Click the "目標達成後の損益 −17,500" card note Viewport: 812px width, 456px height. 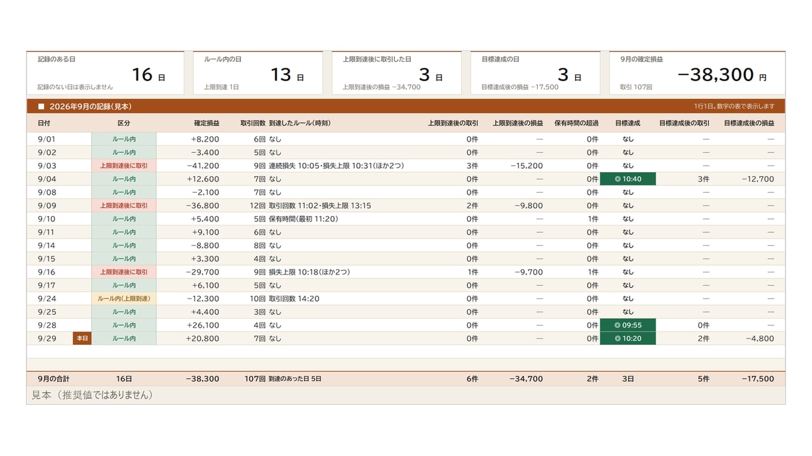point(520,87)
